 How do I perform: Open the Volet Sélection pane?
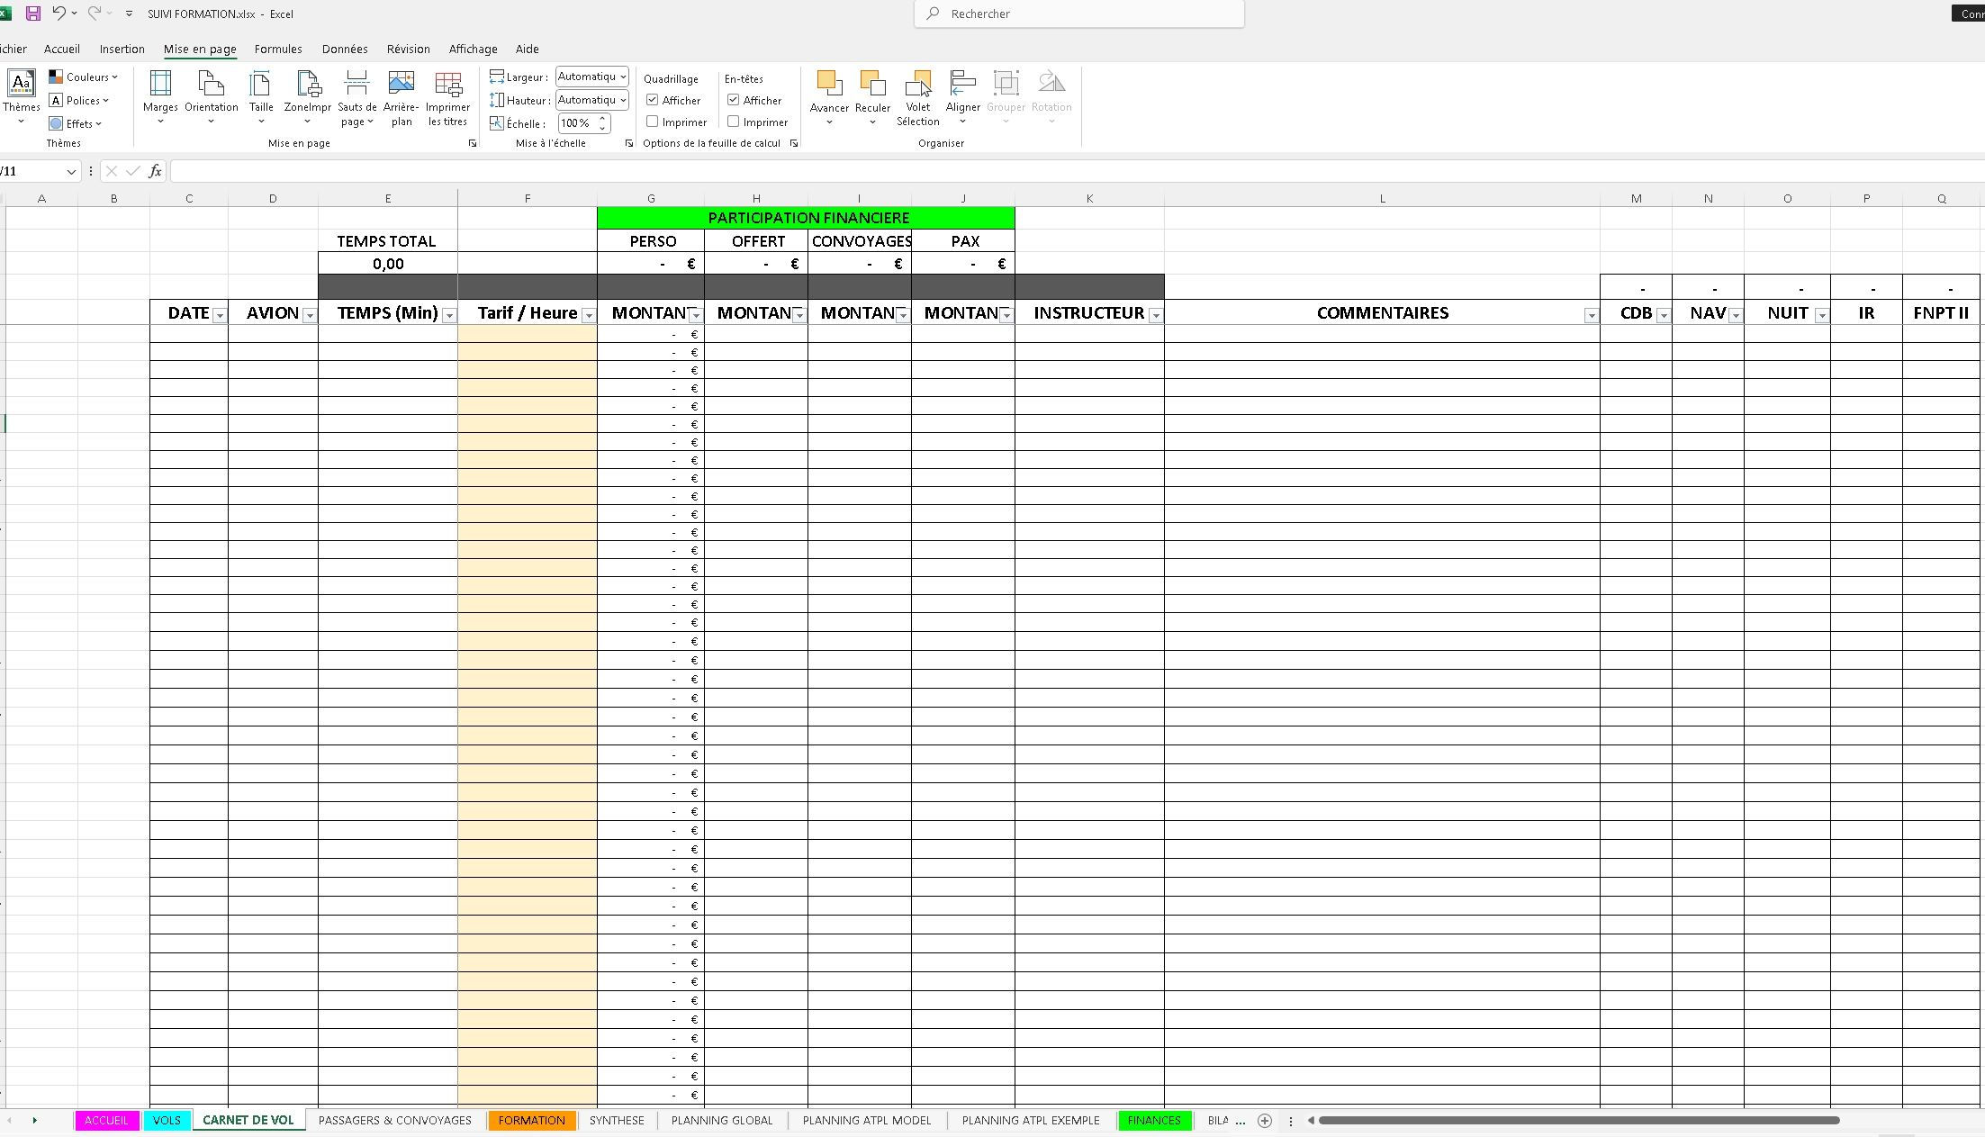[x=918, y=98]
